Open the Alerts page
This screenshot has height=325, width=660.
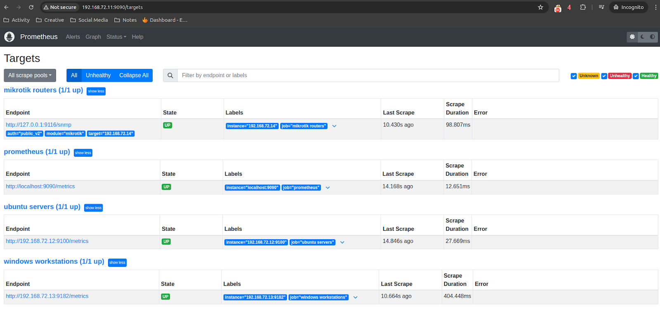73,37
